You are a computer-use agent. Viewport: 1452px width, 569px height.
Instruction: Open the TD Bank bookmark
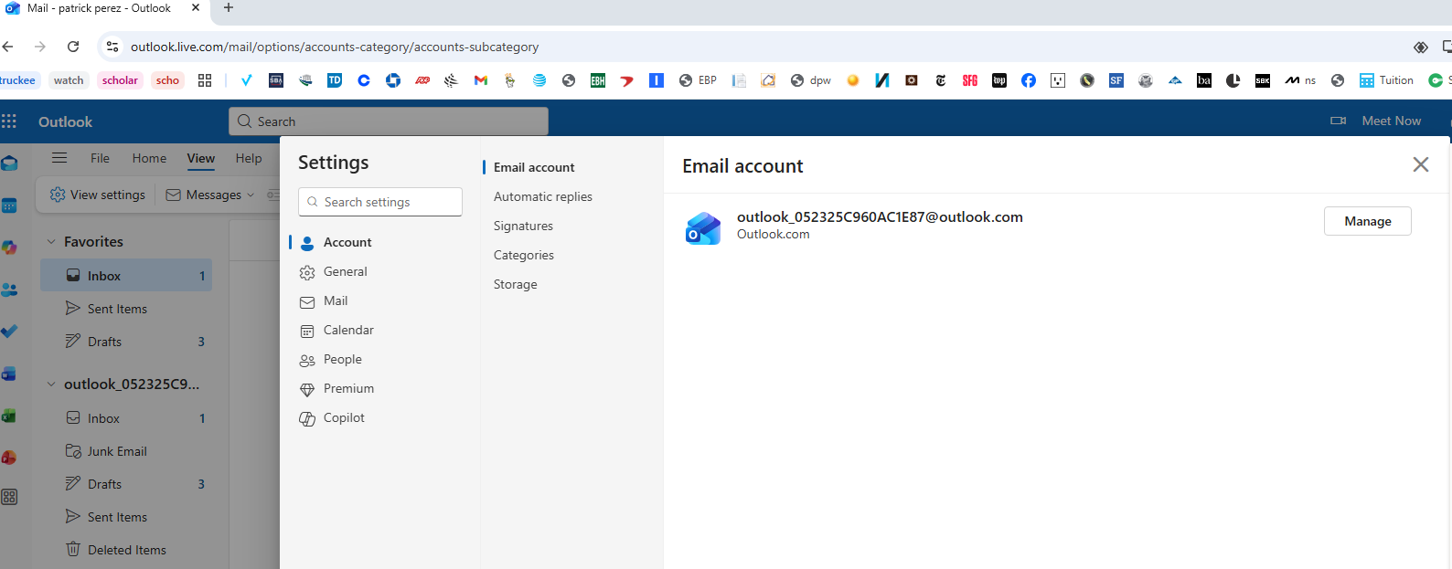coord(335,80)
